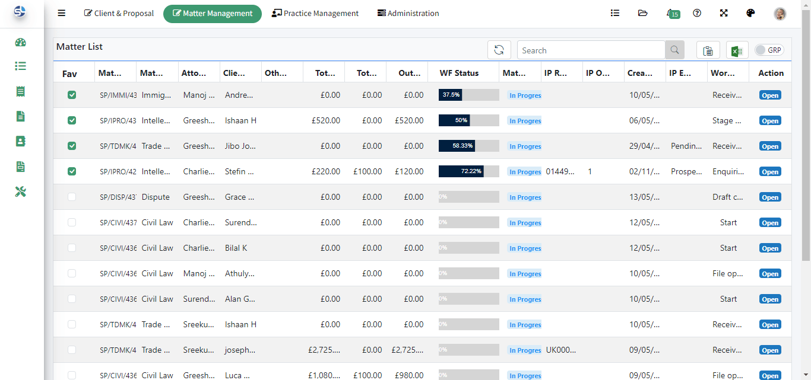The image size is (811, 380).
Task: Open the Administration menu
Action: tap(408, 13)
